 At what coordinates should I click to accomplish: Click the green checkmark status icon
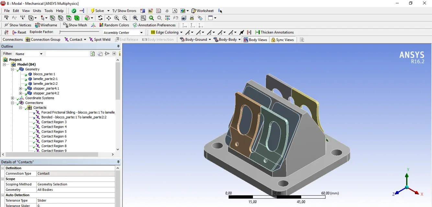pos(74,11)
